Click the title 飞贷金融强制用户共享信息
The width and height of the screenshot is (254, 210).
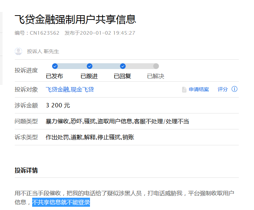[75, 20]
